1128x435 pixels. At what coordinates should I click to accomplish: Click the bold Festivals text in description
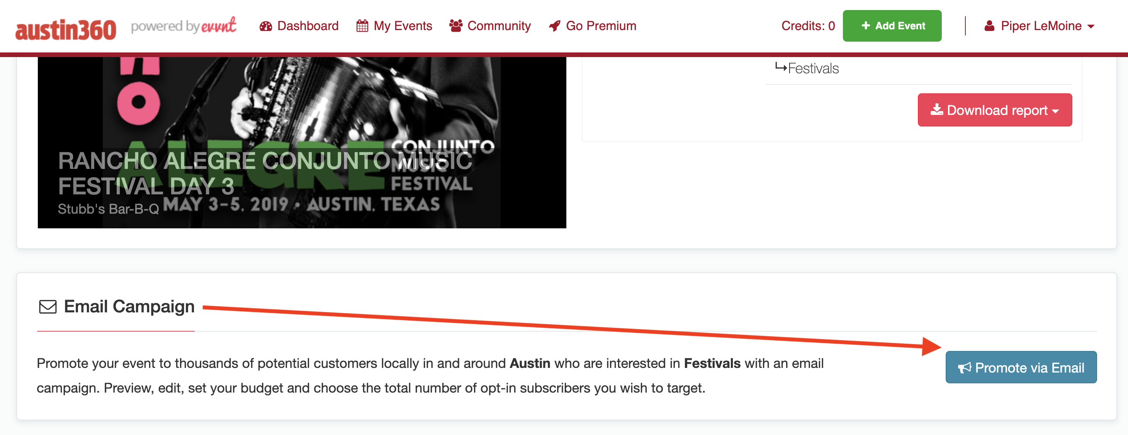click(x=712, y=363)
